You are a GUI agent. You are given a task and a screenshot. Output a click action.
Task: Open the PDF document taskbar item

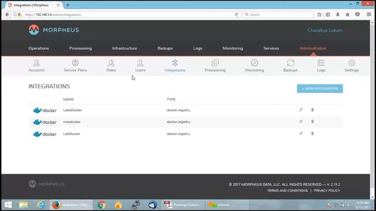coord(183,205)
